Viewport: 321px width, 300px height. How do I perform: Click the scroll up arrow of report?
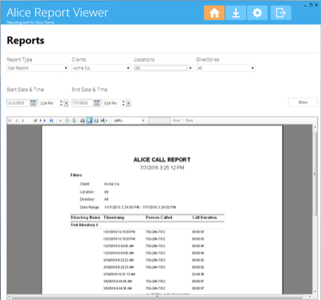click(x=315, y=127)
